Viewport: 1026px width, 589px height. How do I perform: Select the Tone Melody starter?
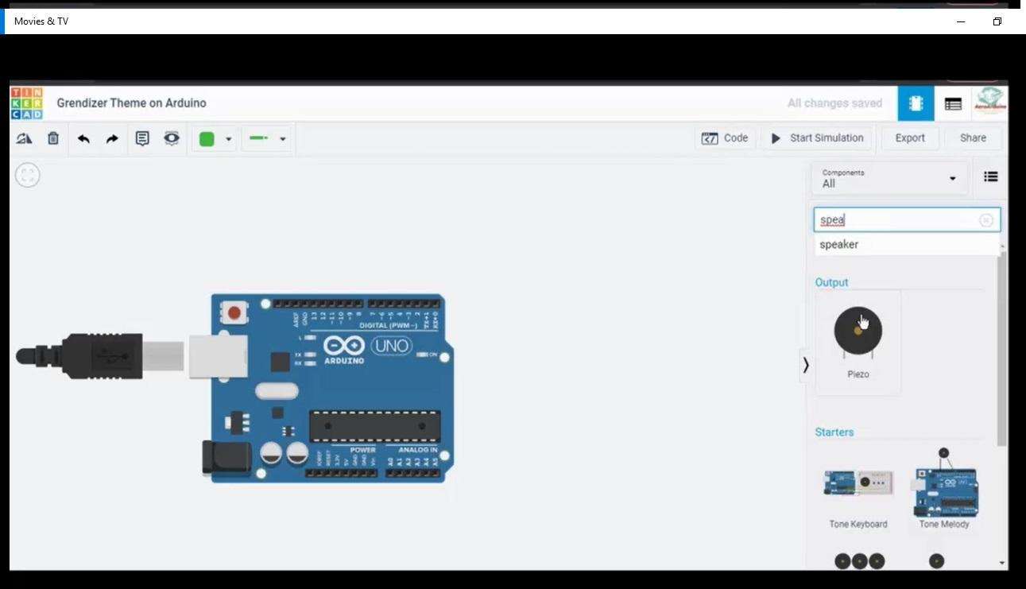coord(944,489)
